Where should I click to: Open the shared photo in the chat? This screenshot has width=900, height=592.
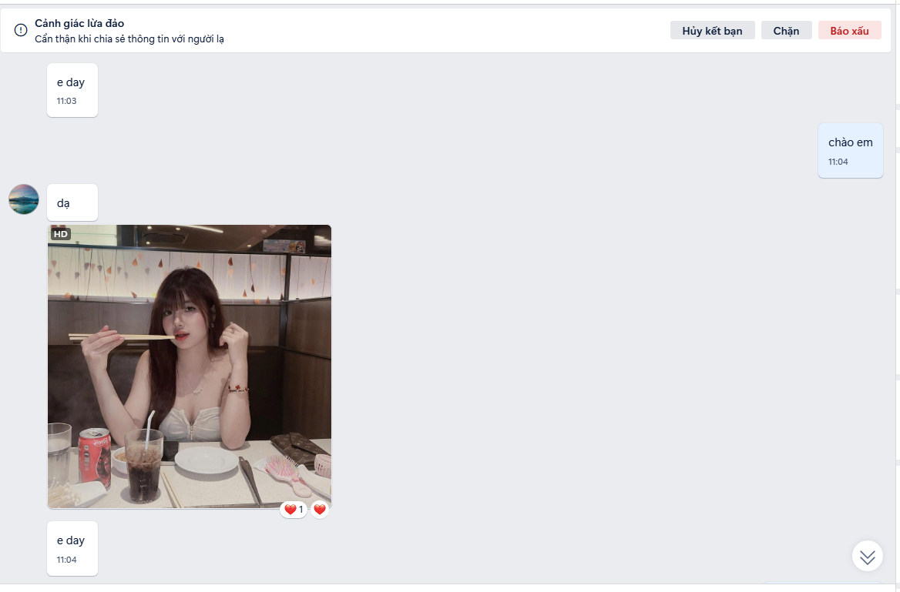(190, 366)
